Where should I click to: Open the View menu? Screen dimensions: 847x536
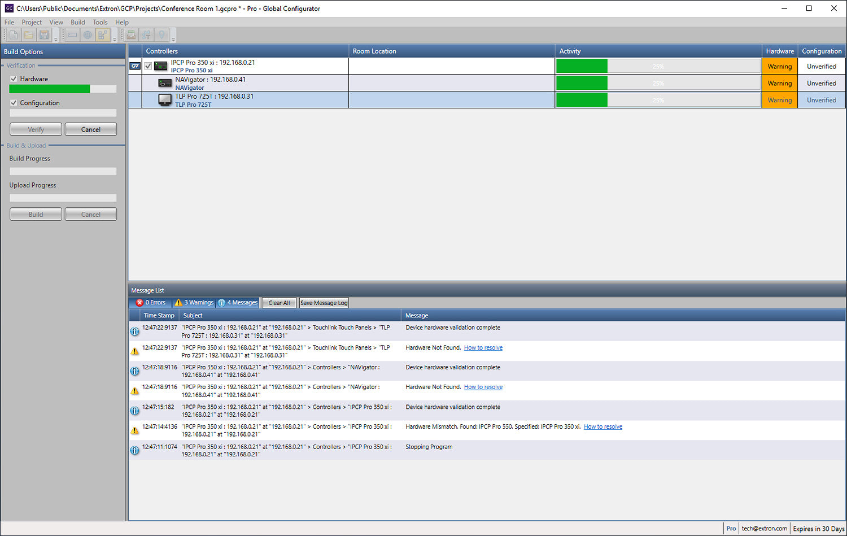click(x=56, y=22)
